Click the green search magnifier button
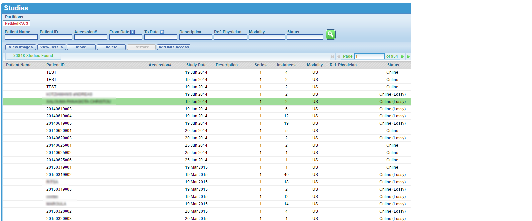532x221 pixels. pos(331,34)
